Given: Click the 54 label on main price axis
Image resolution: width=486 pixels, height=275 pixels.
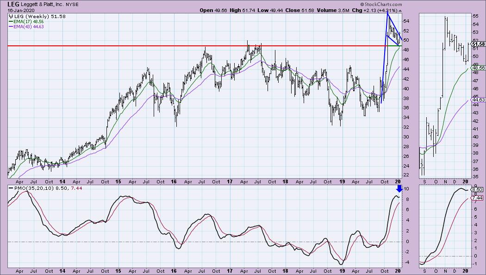Looking at the screenshot, I should point(406,21).
